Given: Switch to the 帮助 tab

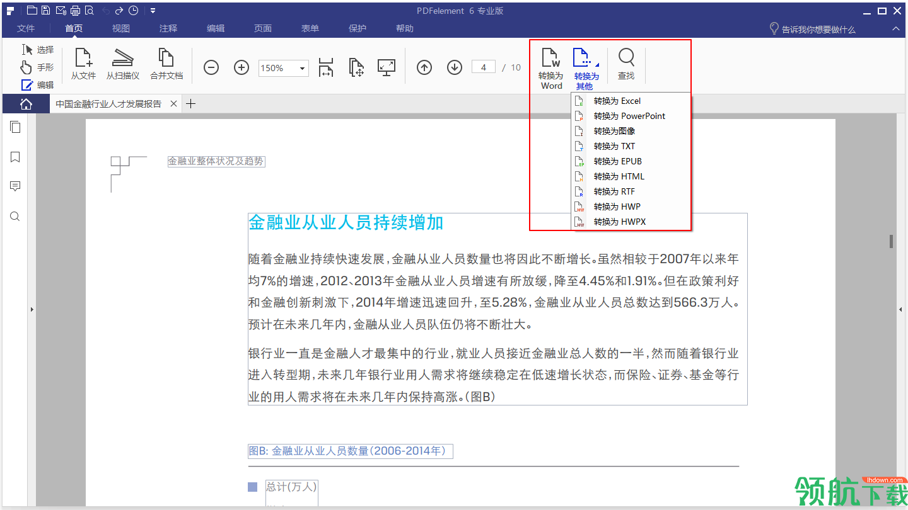Looking at the screenshot, I should tap(405, 28).
